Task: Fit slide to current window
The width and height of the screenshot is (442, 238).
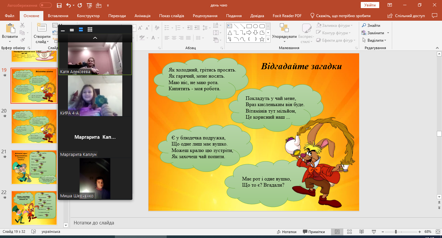Action: point(437,232)
